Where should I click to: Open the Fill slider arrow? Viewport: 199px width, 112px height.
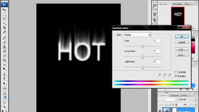[x=196, y=105]
